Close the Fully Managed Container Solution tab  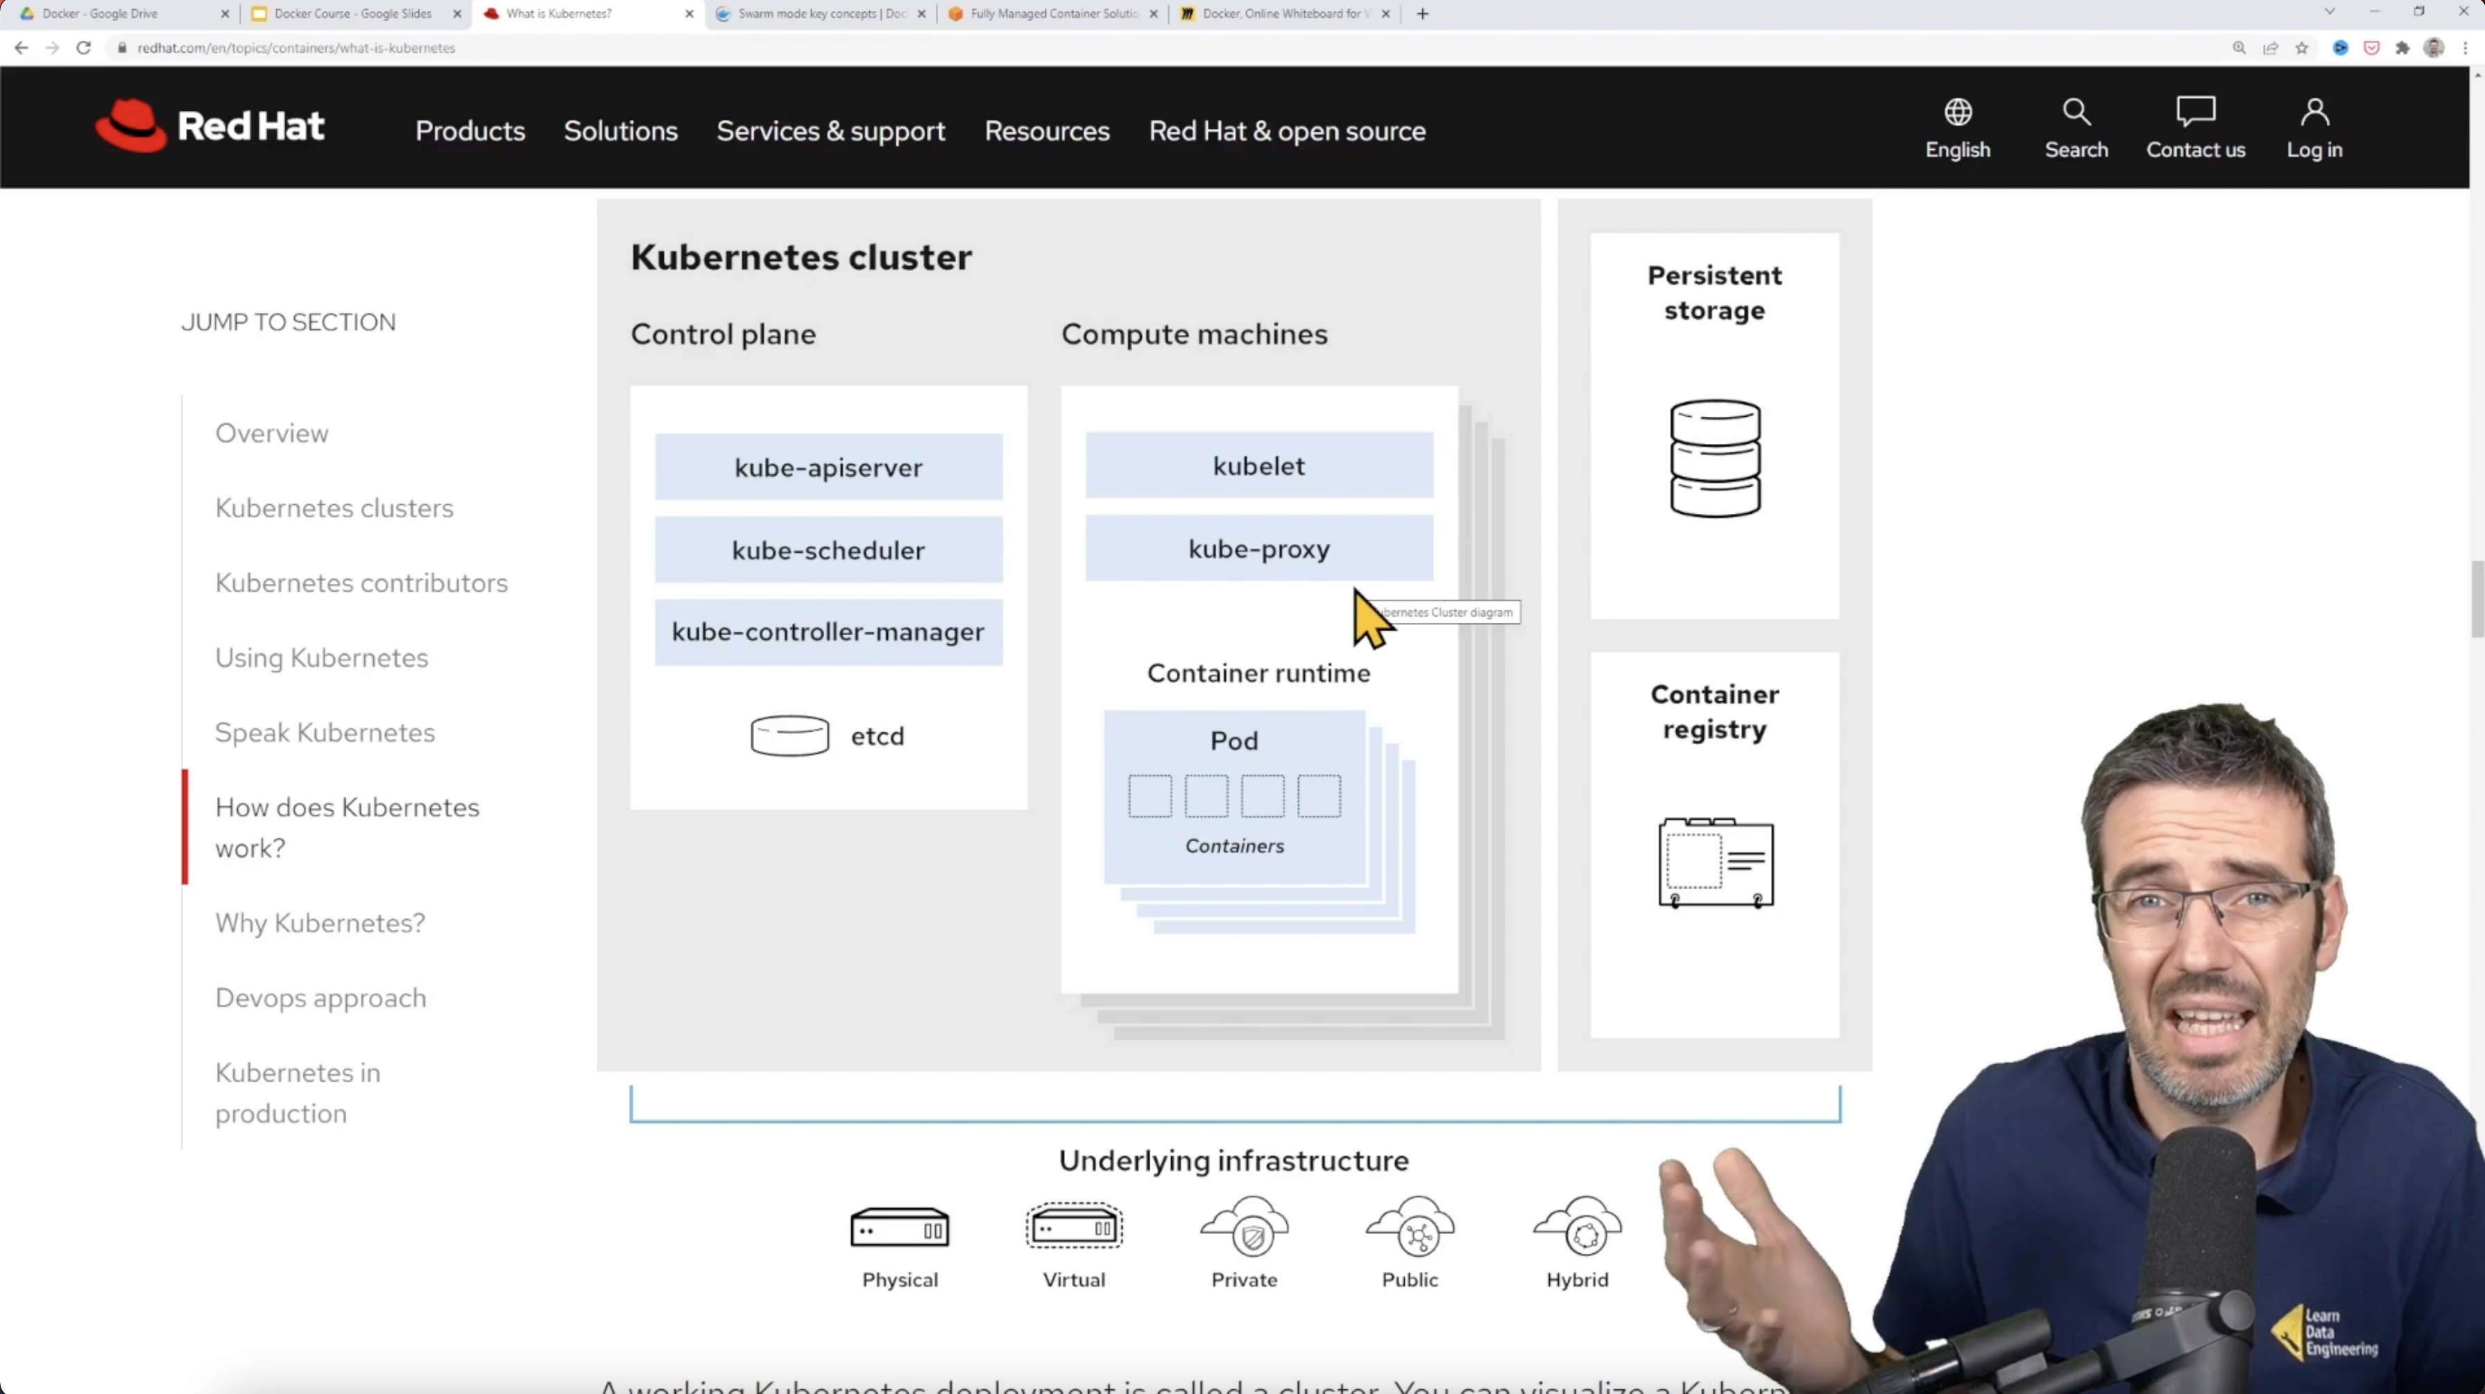[x=1154, y=13]
